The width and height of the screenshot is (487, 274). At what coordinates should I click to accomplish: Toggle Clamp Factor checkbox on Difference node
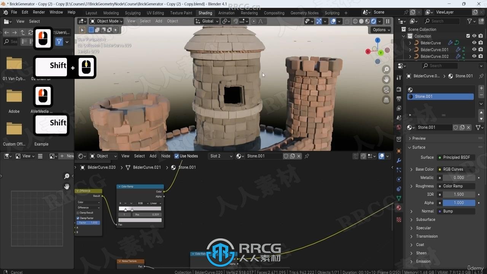click(x=78, y=218)
